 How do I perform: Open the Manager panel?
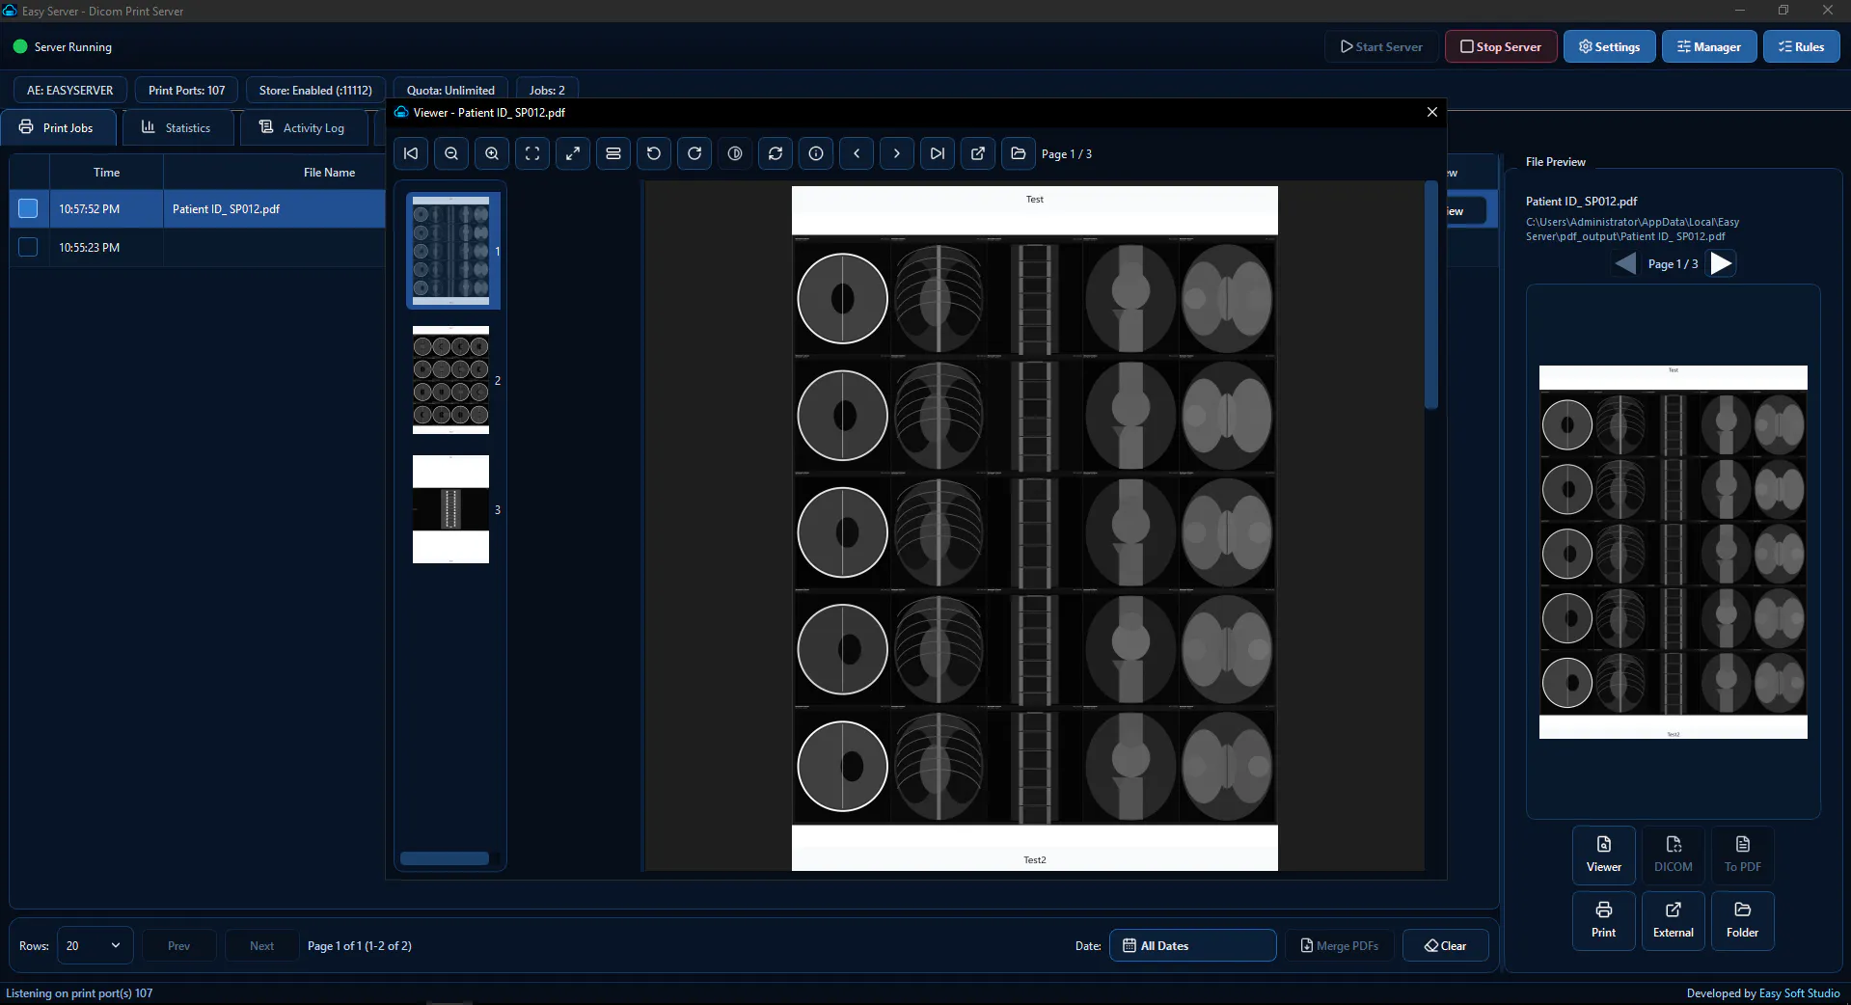pyautogui.click(x=1708, y=46)
